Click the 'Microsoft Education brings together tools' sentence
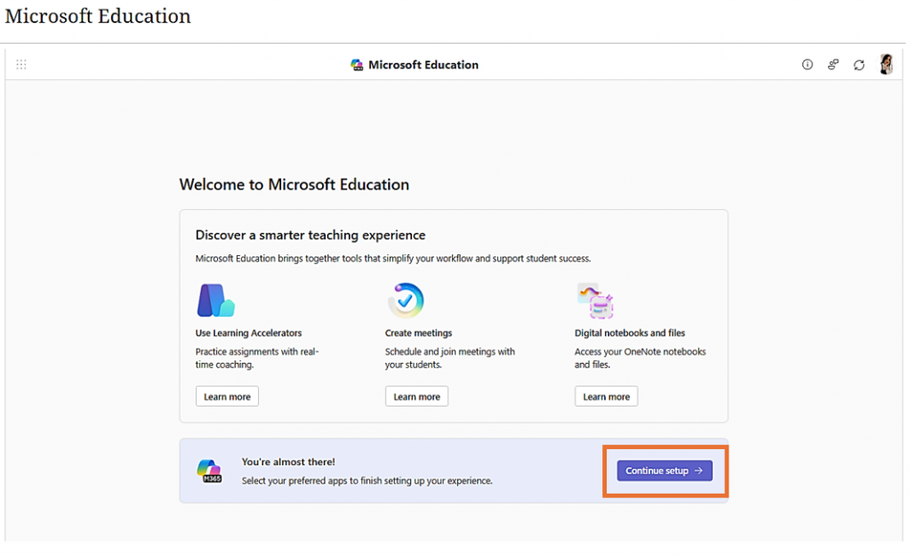Screen dimensions: 911x555 click(x=392, y=259)
